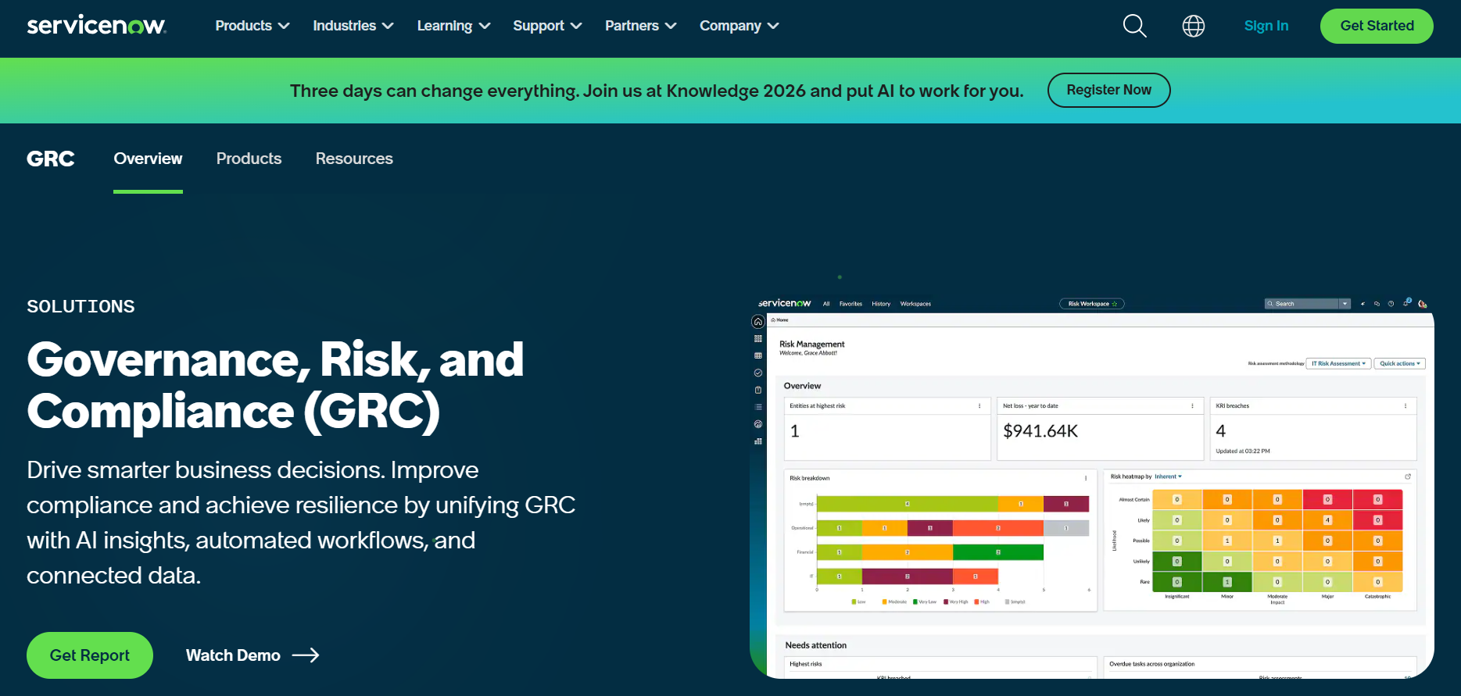Viewport: 1461px width, 696px height.
Task: Click the "Risk Management" dashboard heading
Action: pyautogui.click(x=811, y=344)
